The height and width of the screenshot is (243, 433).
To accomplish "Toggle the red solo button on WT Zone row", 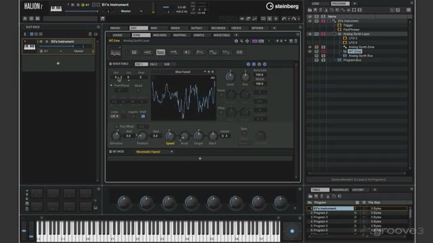I will tap(323, 51).
